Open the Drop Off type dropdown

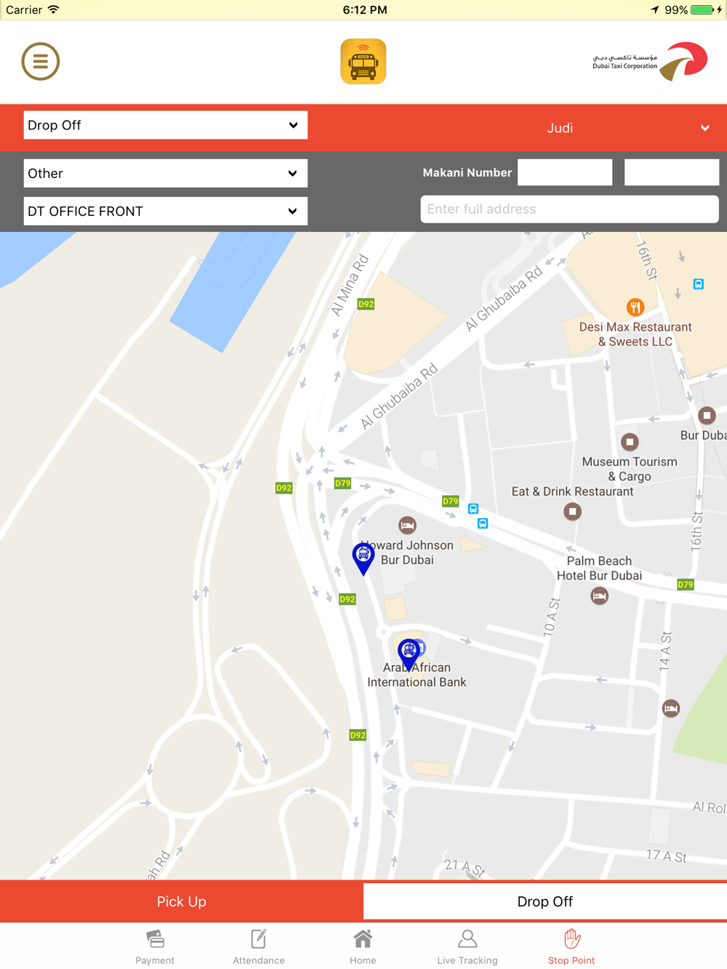point(166,125)
